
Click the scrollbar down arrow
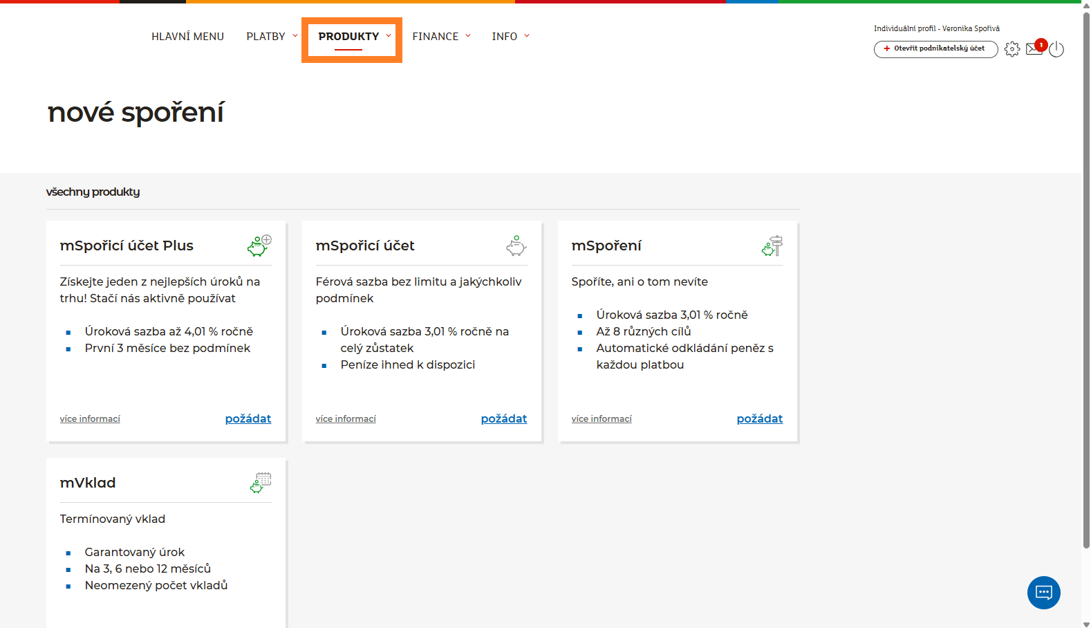click(x=1086, y=624)
